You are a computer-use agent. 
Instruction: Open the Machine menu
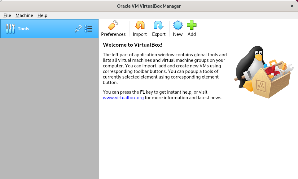coord(24,15)
